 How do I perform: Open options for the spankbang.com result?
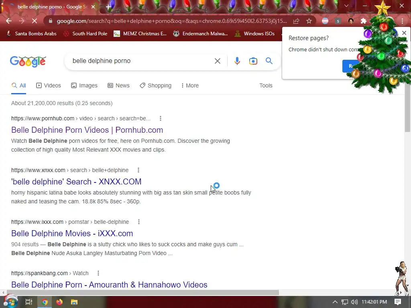pos(98,273)
